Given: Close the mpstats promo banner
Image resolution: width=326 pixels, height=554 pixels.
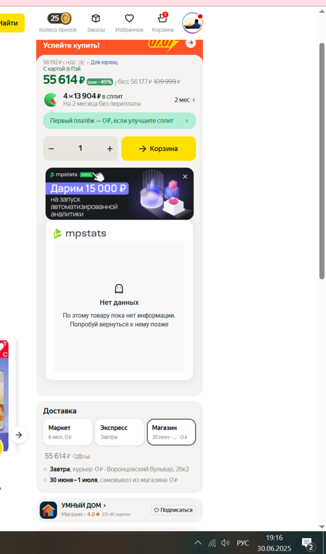Looking at the screenshot, I should click(185, 177).
